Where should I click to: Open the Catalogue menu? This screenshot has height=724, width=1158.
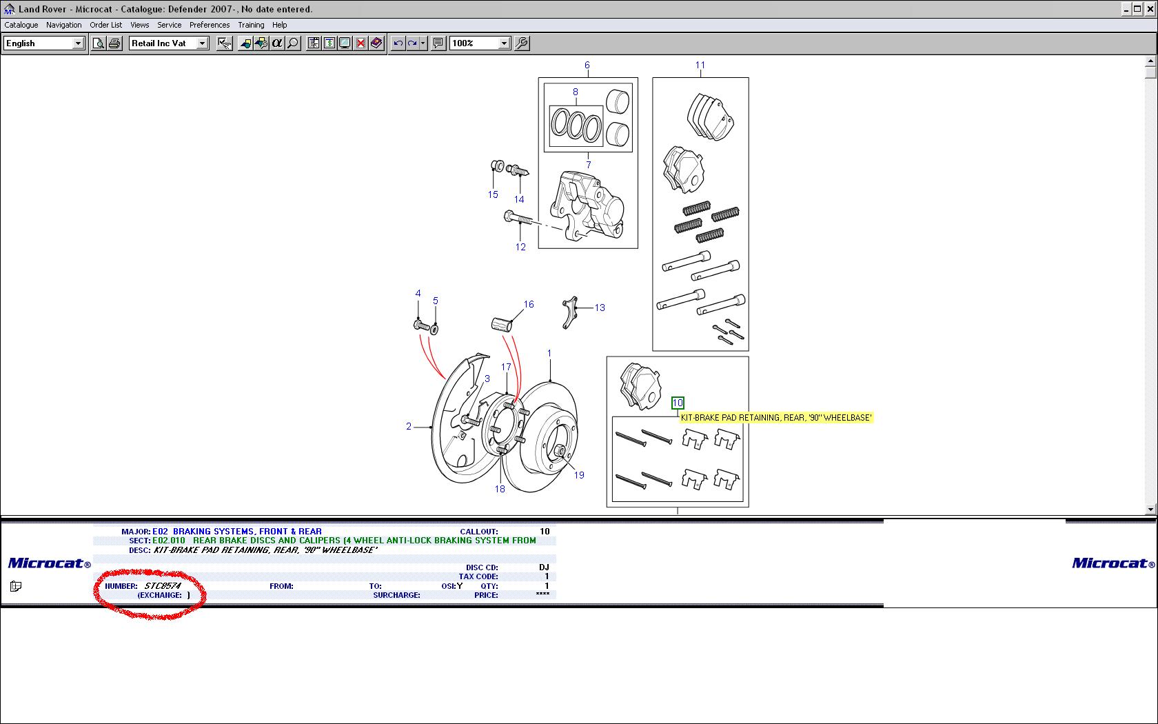21,25
